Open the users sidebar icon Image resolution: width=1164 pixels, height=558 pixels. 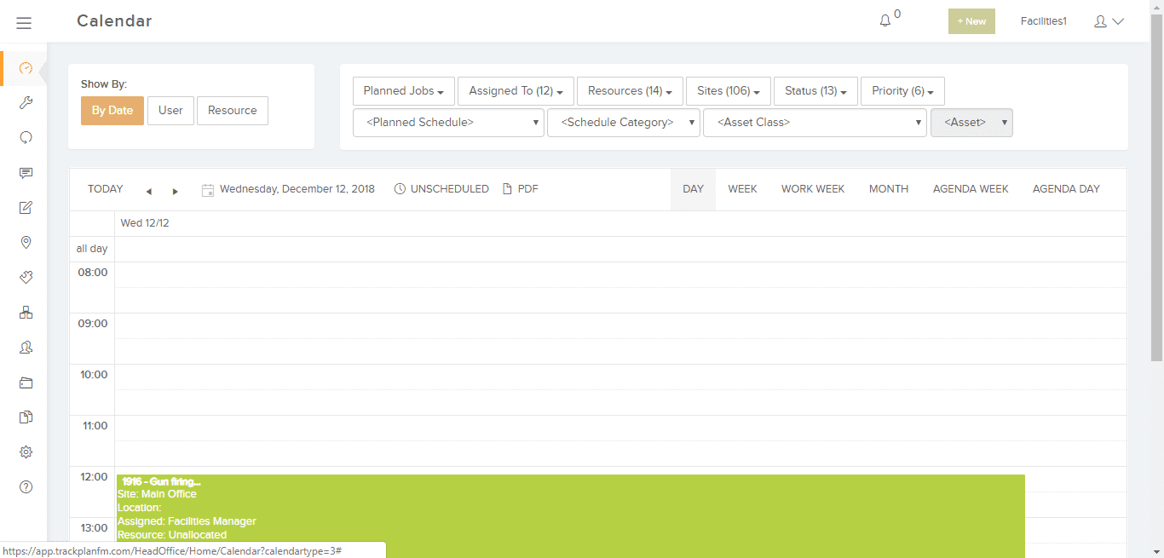click(x=26, y=348)
